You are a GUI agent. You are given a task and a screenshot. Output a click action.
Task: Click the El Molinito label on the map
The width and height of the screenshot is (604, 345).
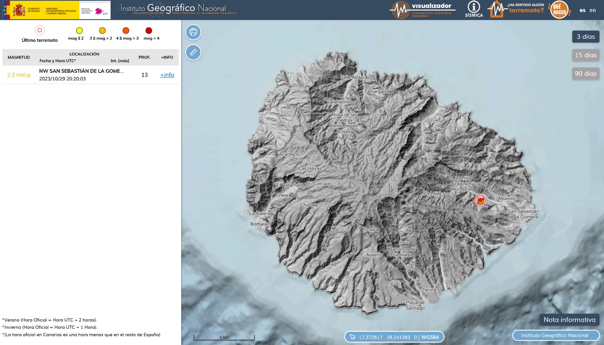[504, 198]
